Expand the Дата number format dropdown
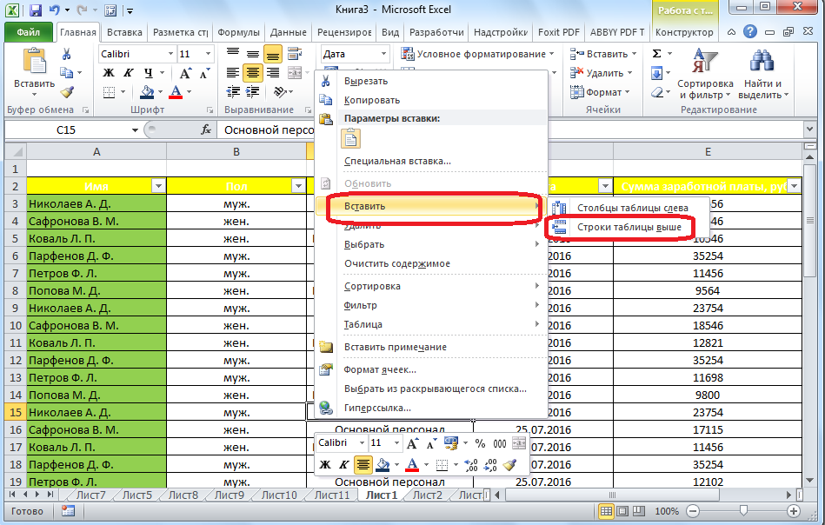This screenshot has height=525, width=825. click(x=384, y=54)
